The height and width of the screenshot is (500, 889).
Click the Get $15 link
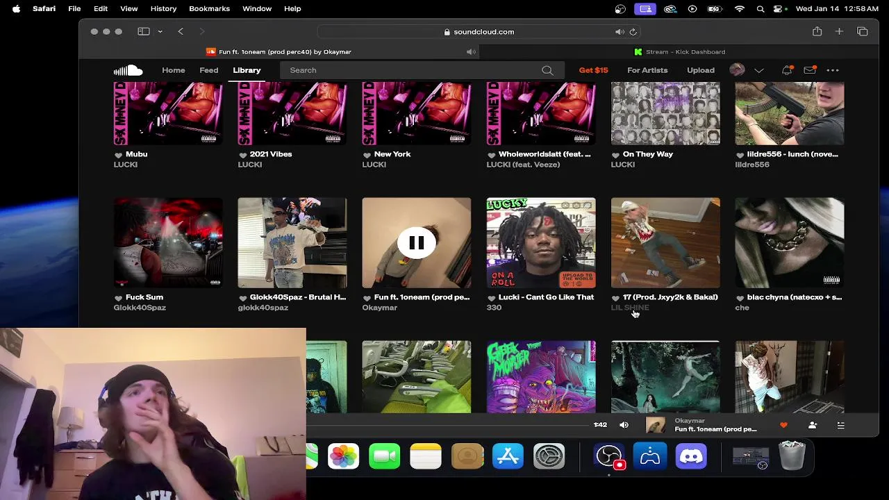(x=593, y=70)
